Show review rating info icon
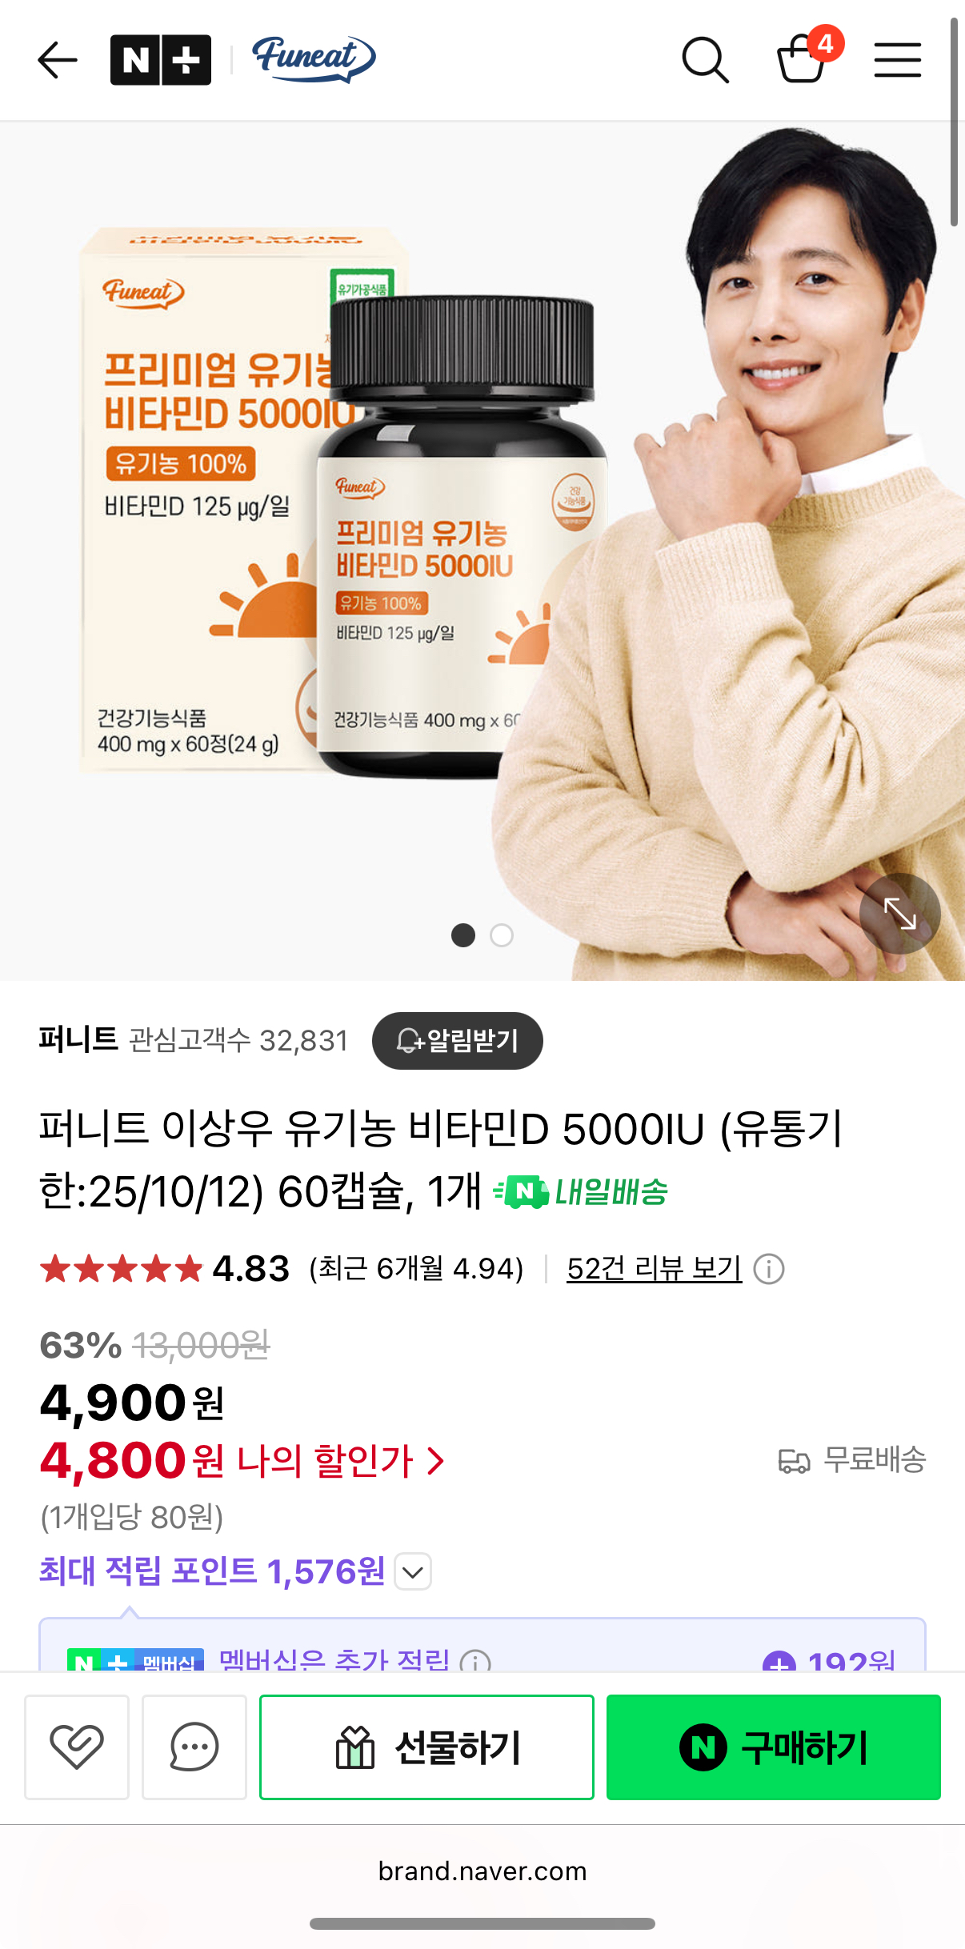 pyautogui.click(x=769, y=1269)
